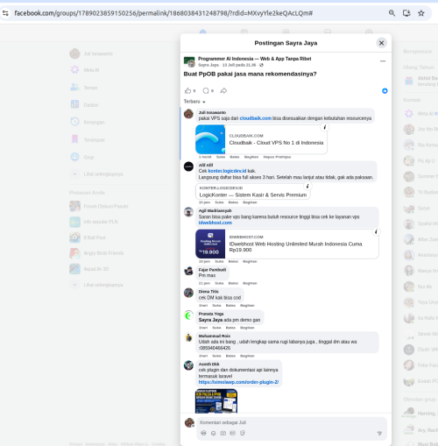
Task: Open Afif Afif's profile picture
Action: click(188, 166)
